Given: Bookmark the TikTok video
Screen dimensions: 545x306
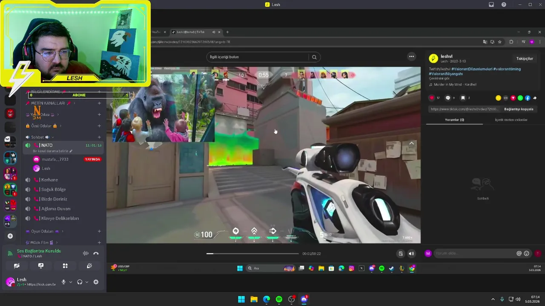Looking at the screenshot, I should [x=463, y=98].
